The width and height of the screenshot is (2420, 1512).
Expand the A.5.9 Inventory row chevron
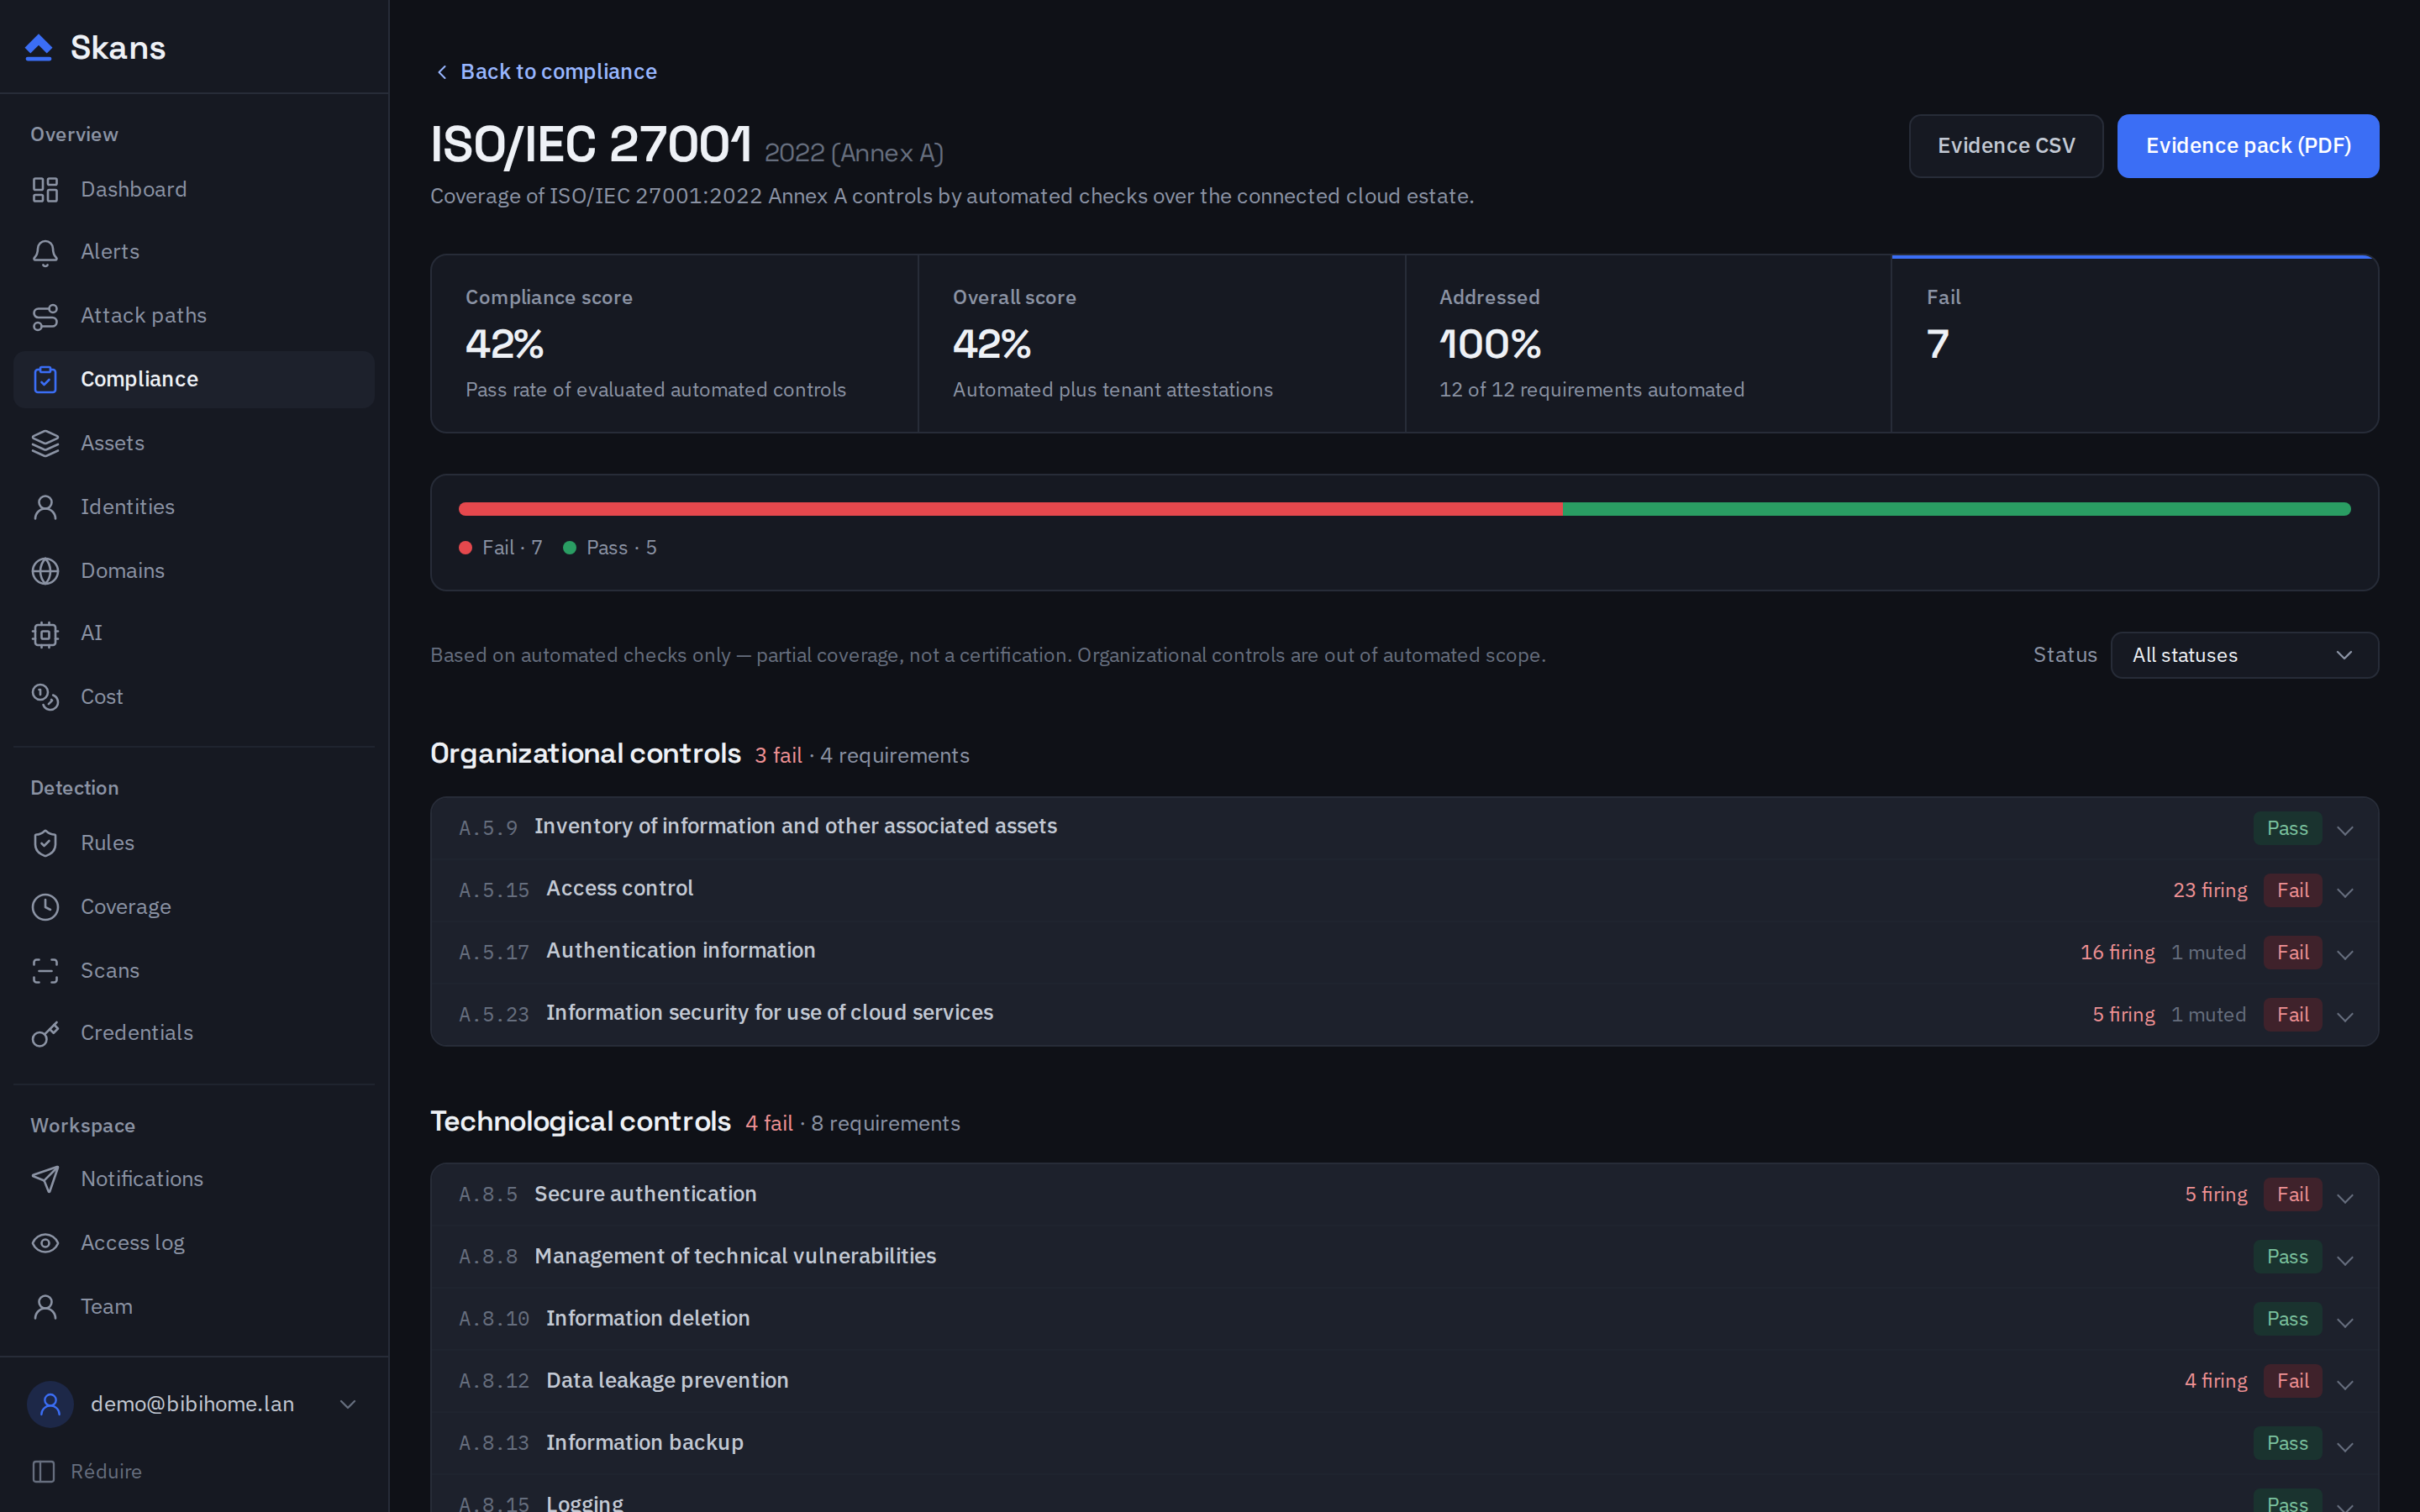(2345, 829)
